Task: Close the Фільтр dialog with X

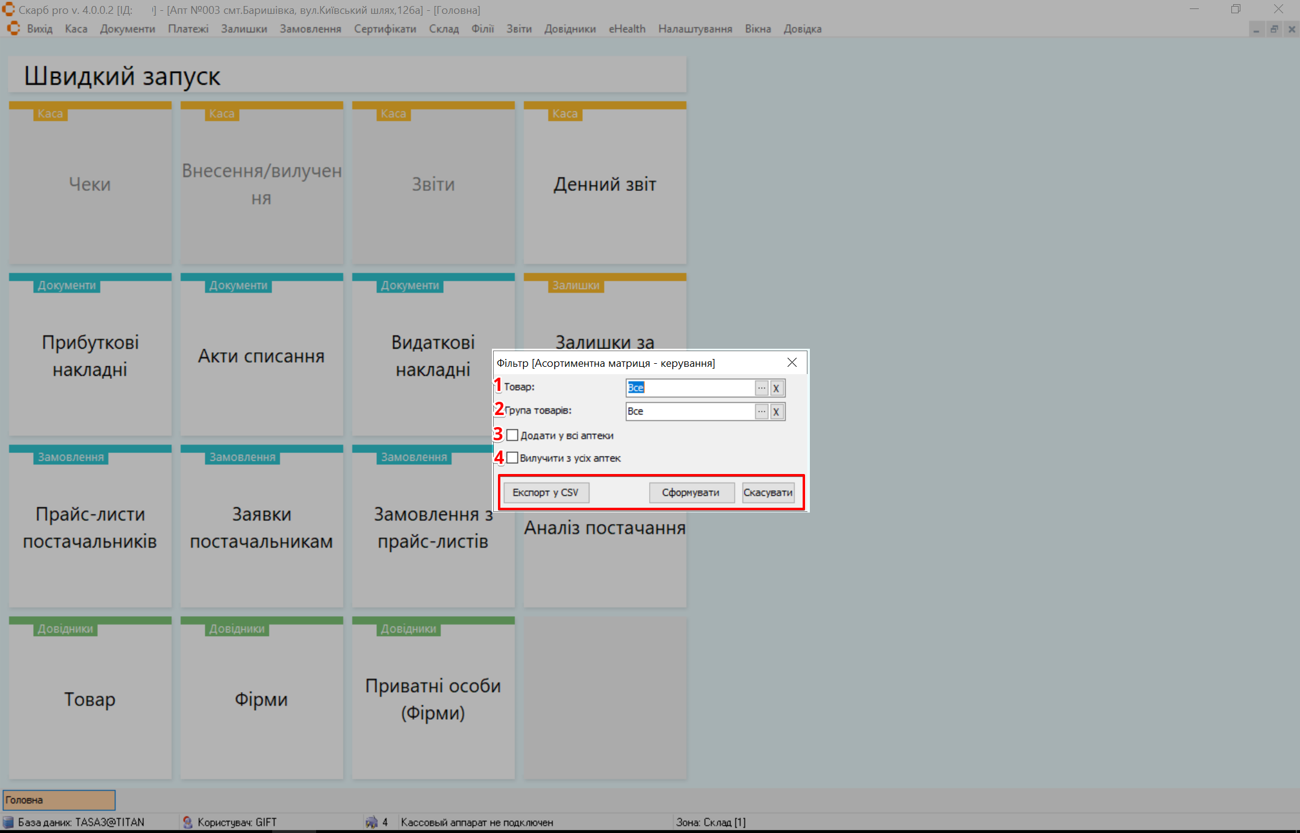Action: pyautogui.click(x=792, y=363)
